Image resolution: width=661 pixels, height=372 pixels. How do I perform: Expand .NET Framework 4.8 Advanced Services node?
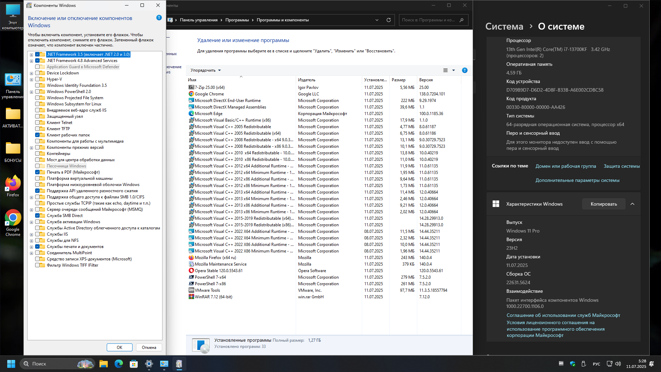click(x=31, y=61)
